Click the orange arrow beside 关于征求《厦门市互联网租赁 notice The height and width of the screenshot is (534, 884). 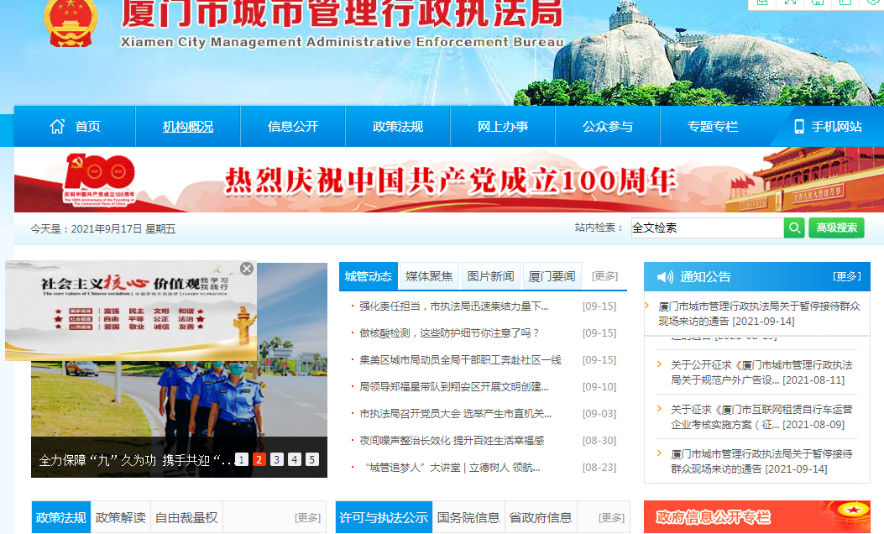[x=660, y=409]
